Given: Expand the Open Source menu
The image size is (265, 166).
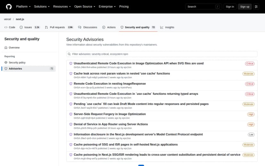Looking at the screenshot, I should 85,7.
